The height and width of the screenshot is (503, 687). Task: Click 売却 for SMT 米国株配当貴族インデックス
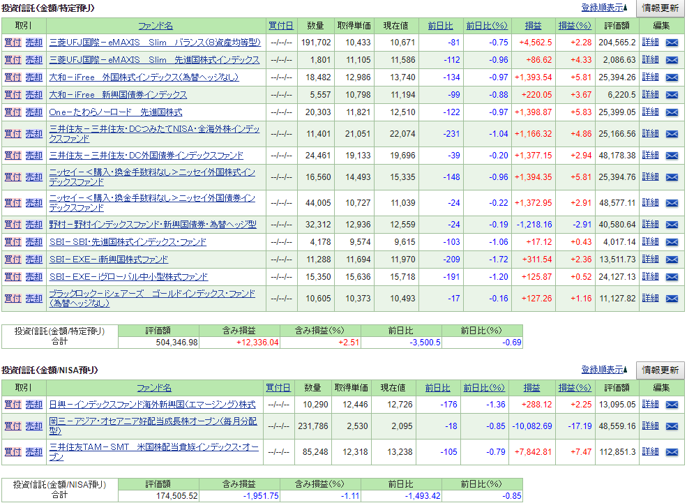point(33,452)
